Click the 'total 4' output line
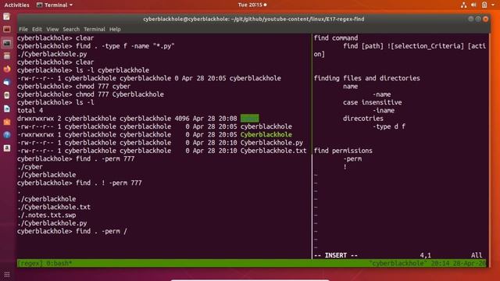 click(x=30, y=110)
